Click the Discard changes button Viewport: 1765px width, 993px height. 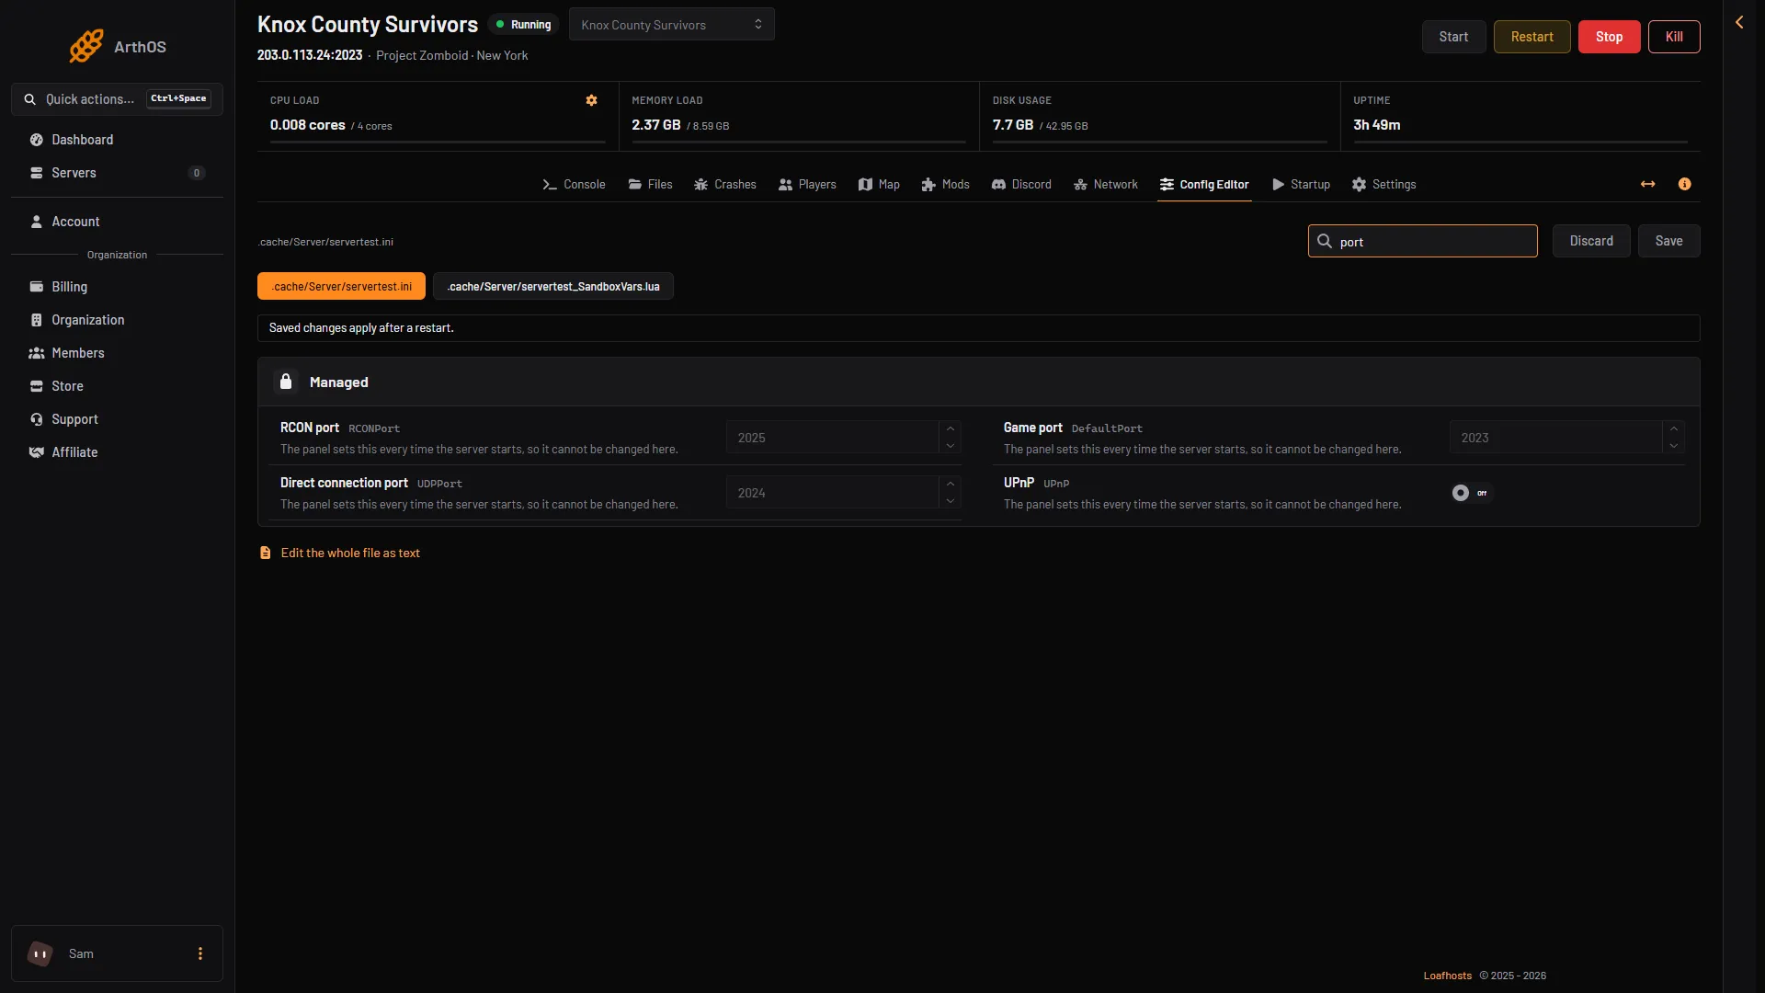tap(1591, 241)
